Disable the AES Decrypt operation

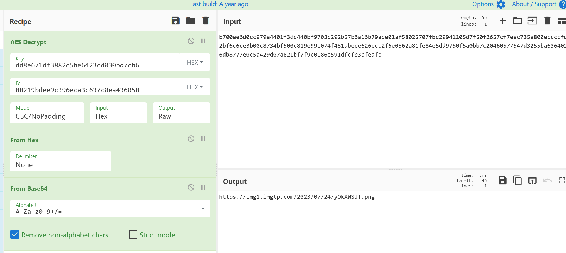point(191,41)
